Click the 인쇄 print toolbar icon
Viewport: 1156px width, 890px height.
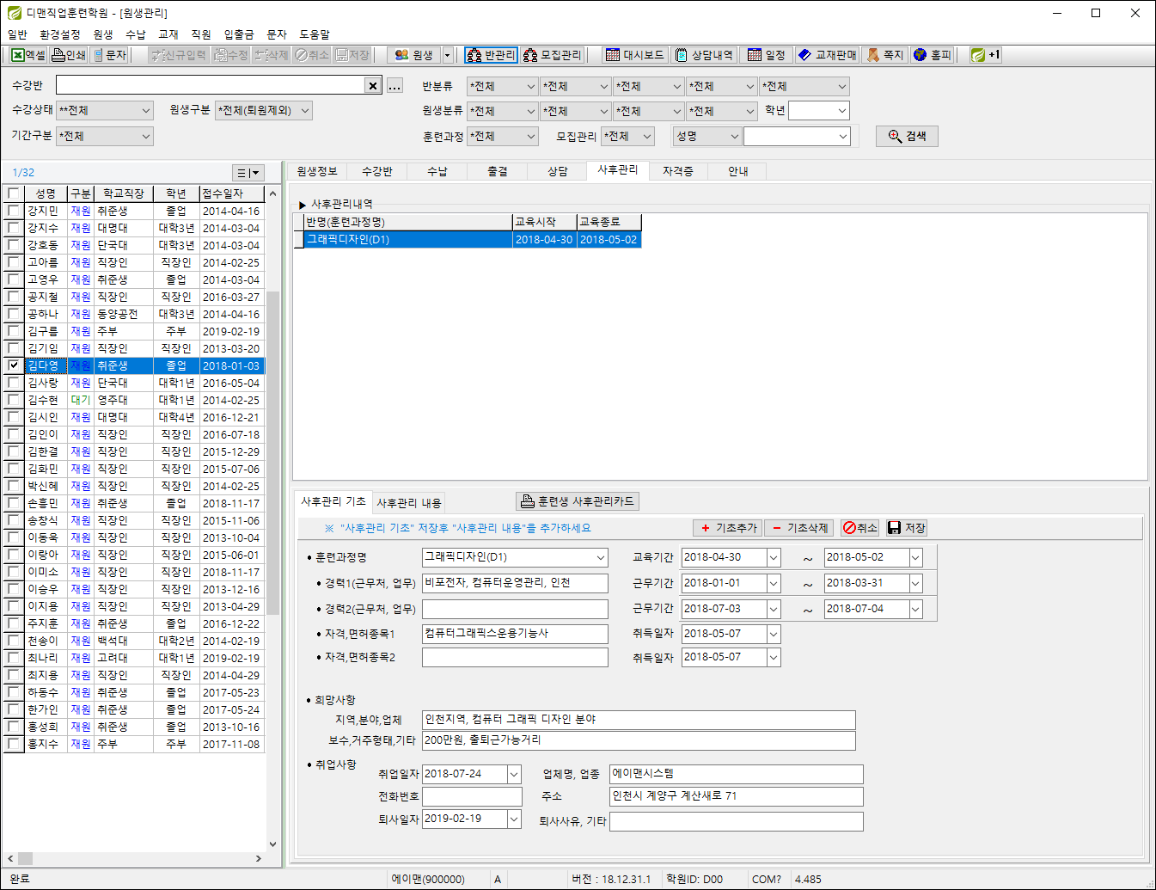pyautogui.click(x=69, y=55)
